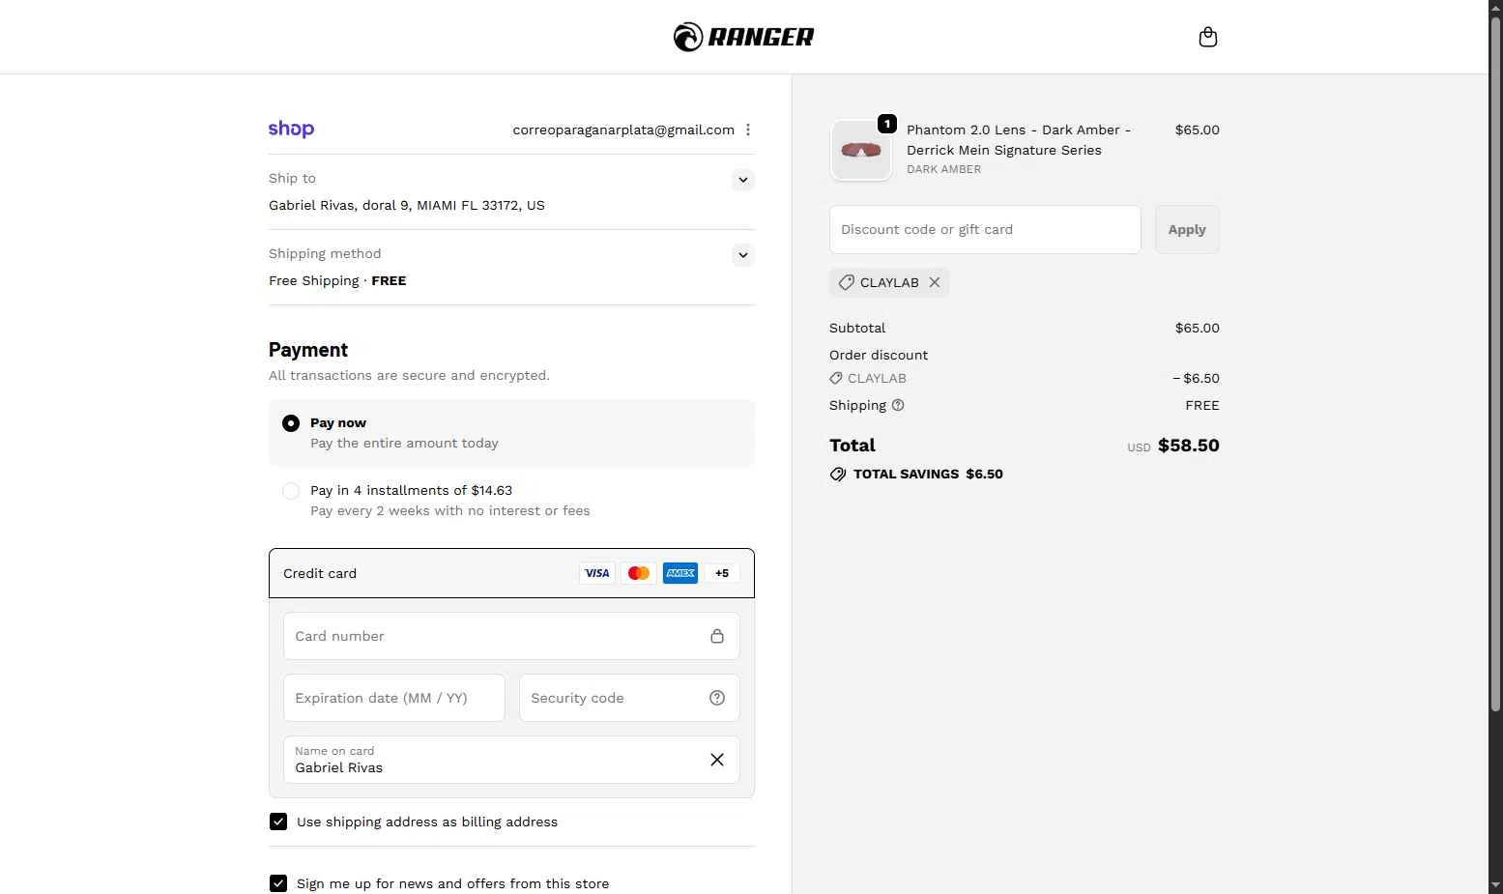Viewport: 1503px width, 894px height.
Task: Uncheck Use shipping address as billing address
Action: pyautogui.click(x=278, y=822)
